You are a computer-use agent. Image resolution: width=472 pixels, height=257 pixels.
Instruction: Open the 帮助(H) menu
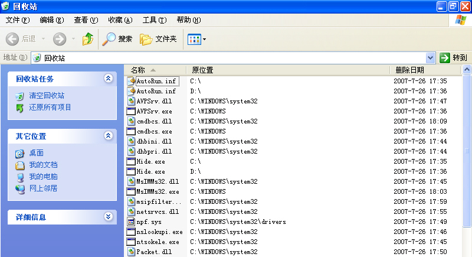[x=189, y=20]
